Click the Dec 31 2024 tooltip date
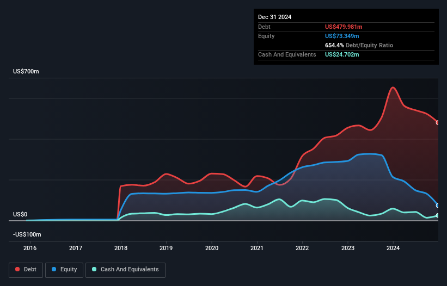This screenshot has height=286, width=447. tap(274, 17)
